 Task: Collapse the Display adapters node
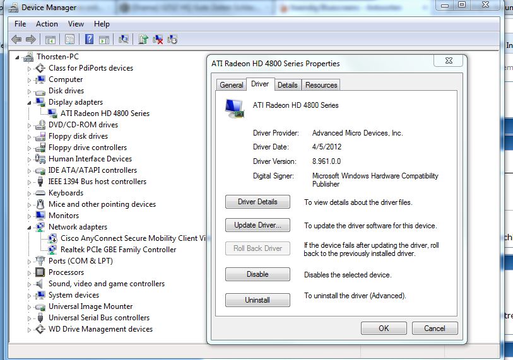click(x=29, y=103)
